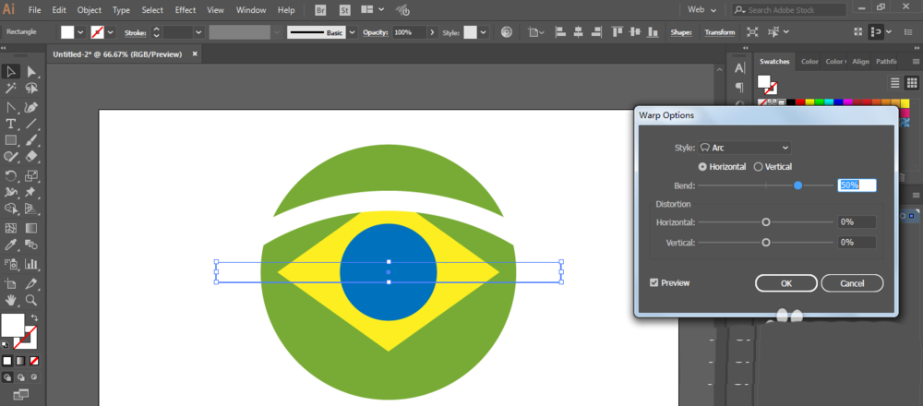Pick the black swatch in Swatches panel
The height and width of the screenshot is (406, 923).
pos(791,102)
